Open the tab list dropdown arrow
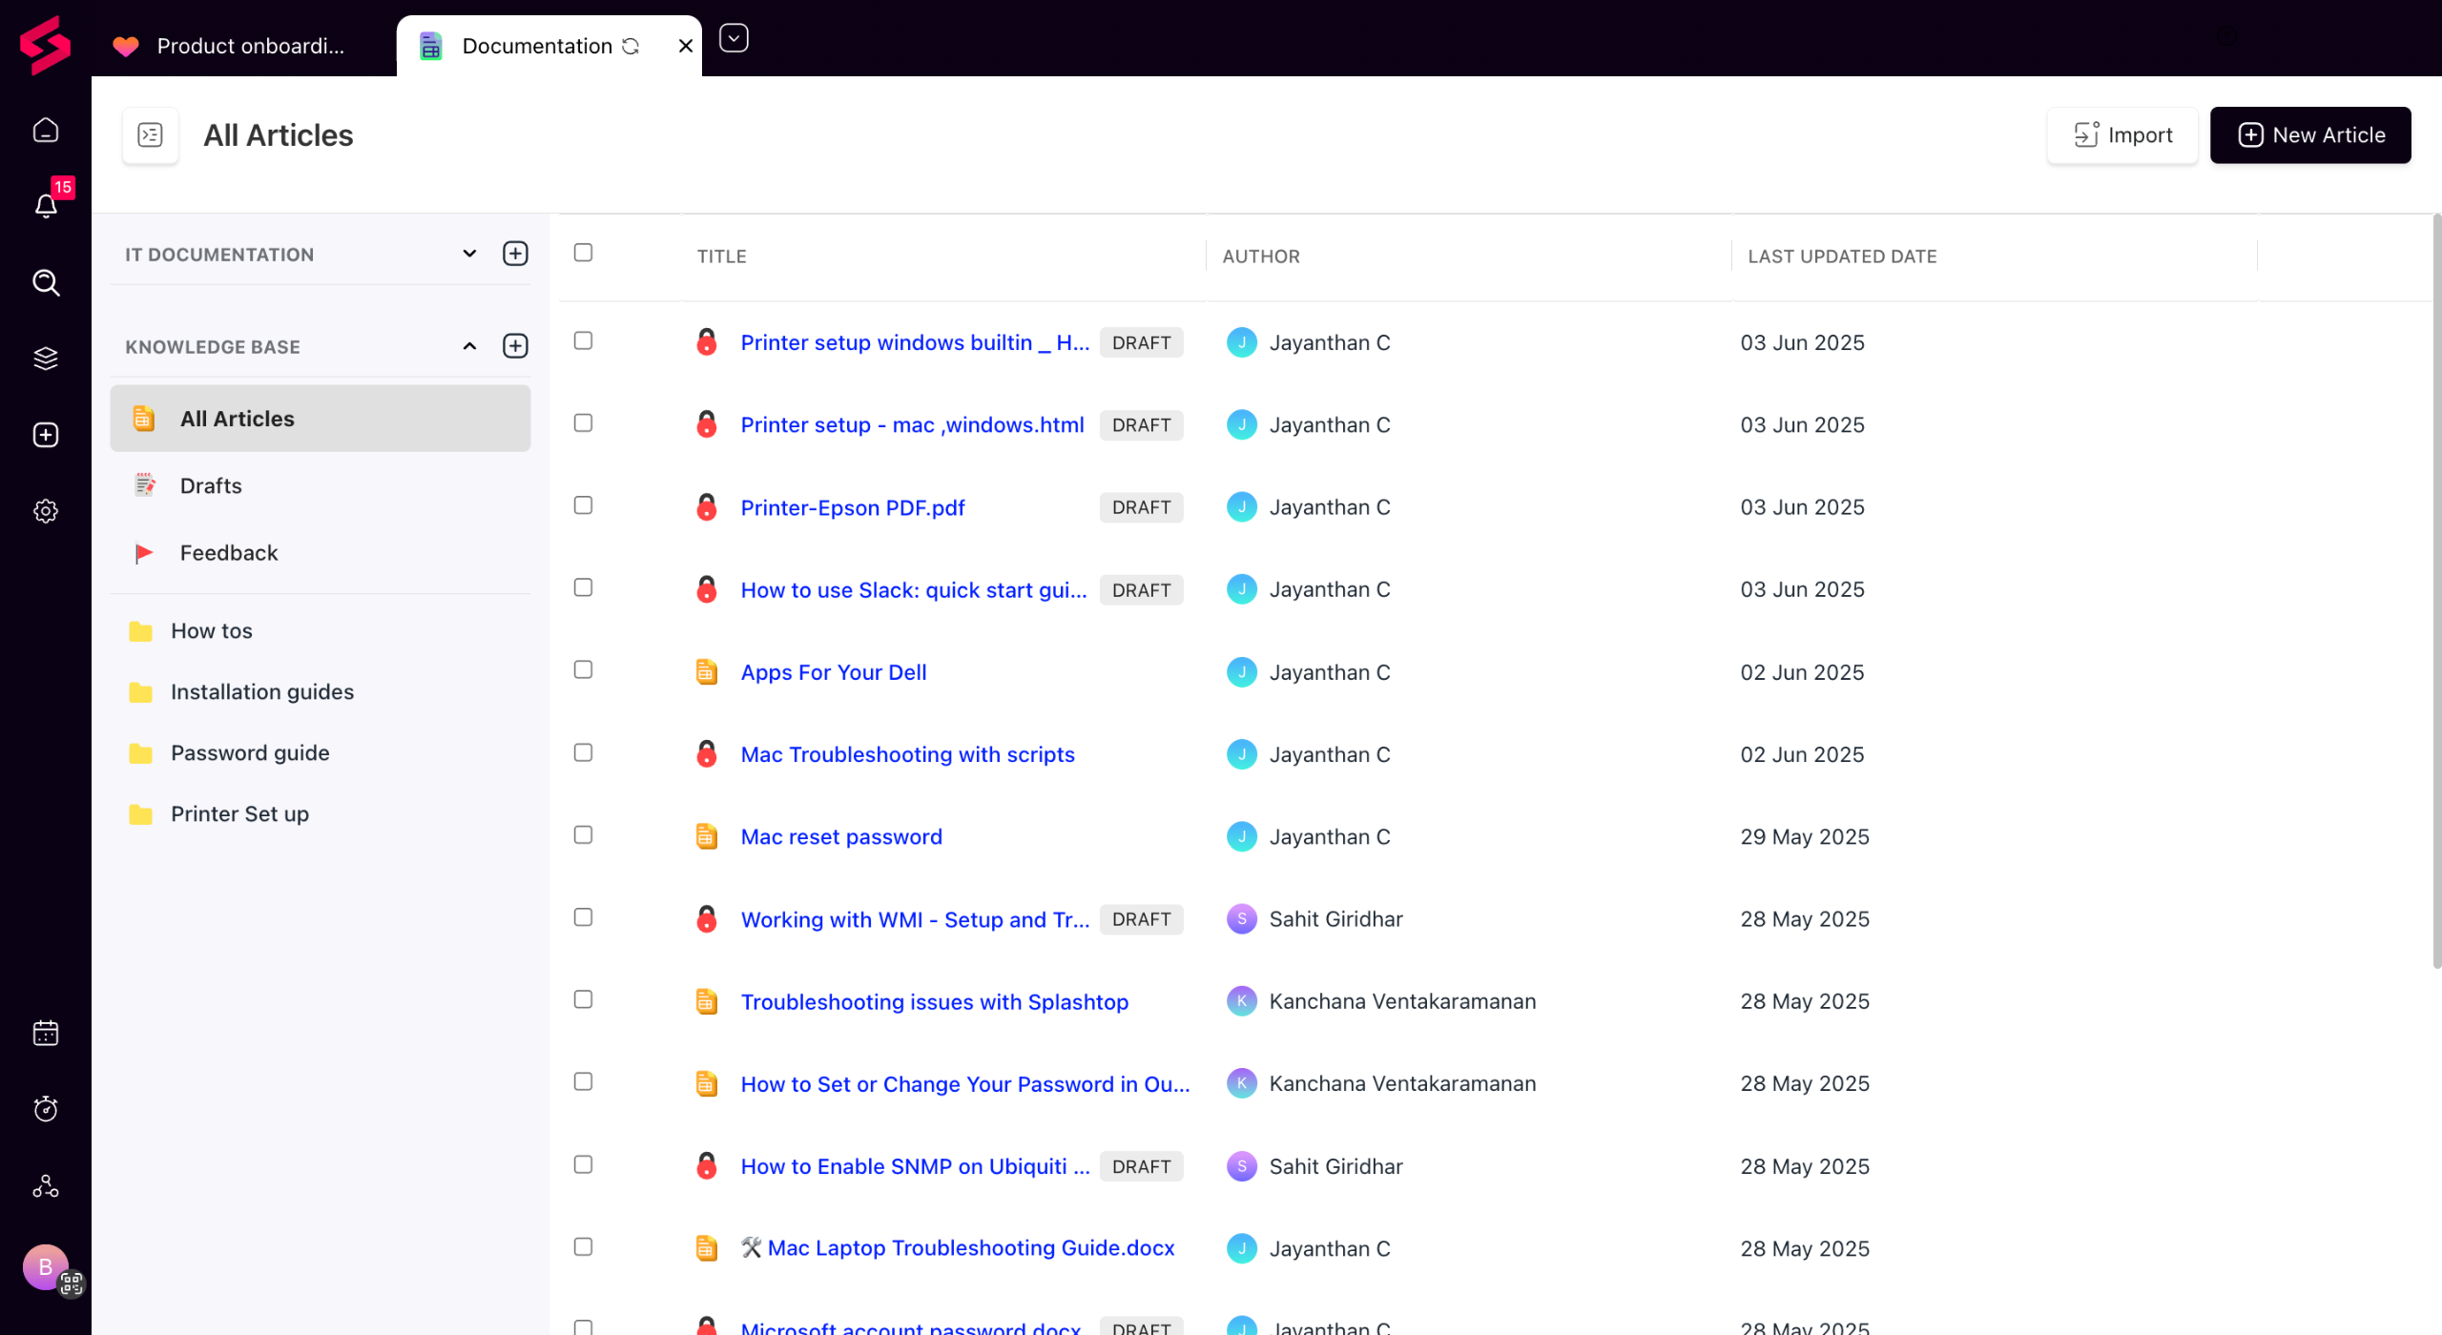Image resolution: width=2442 pixels, height=1335 pixels. click(x=733, y=38)
